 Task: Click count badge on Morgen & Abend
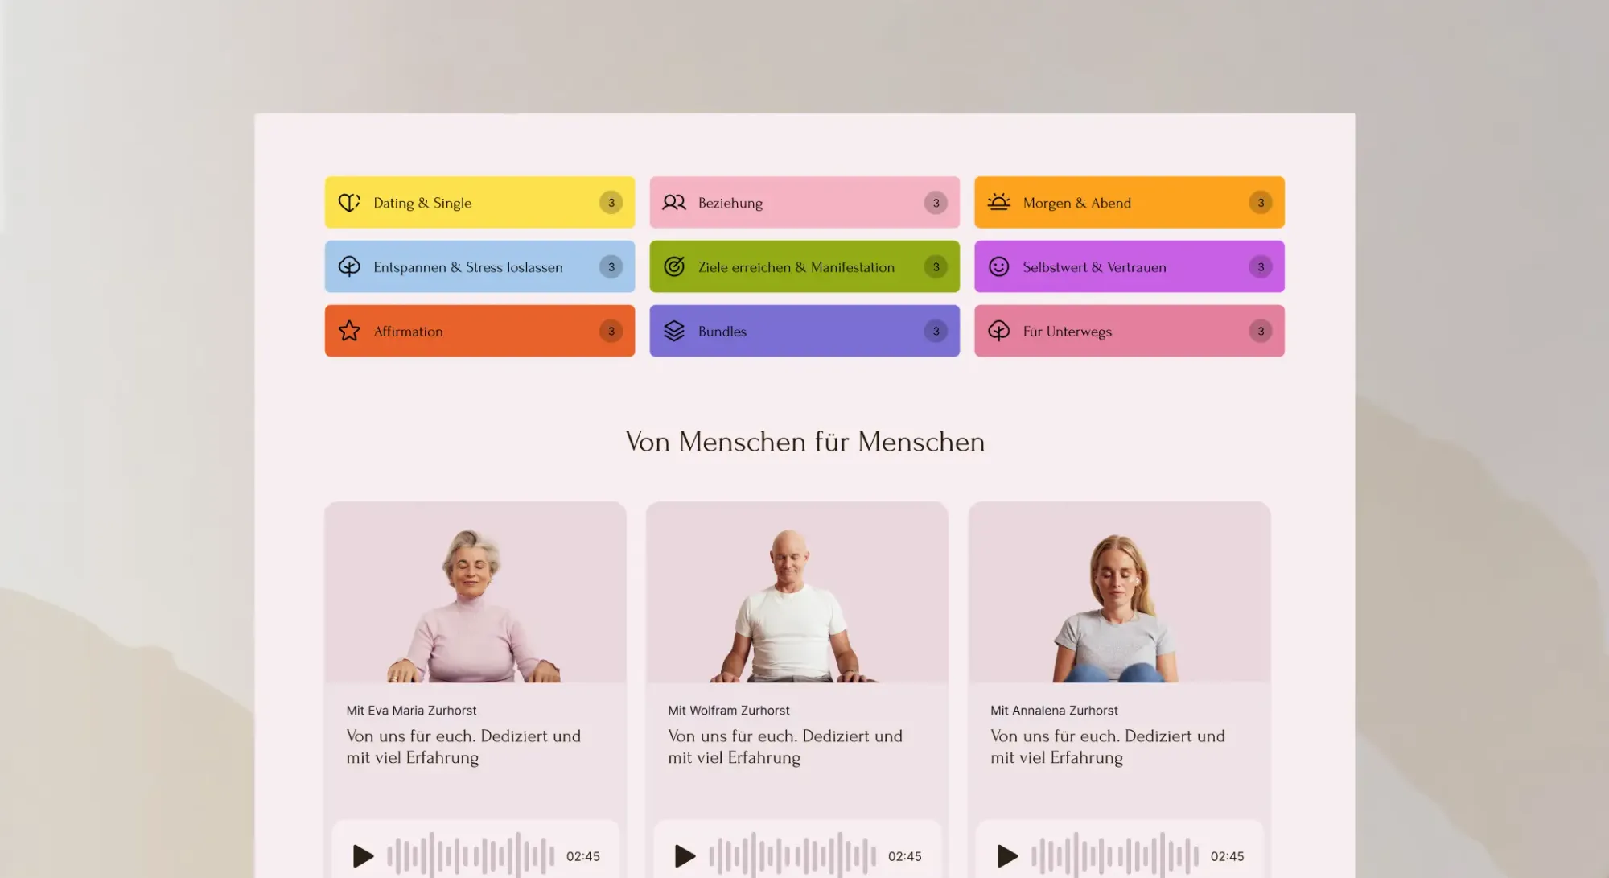[x=1261, y=203]
